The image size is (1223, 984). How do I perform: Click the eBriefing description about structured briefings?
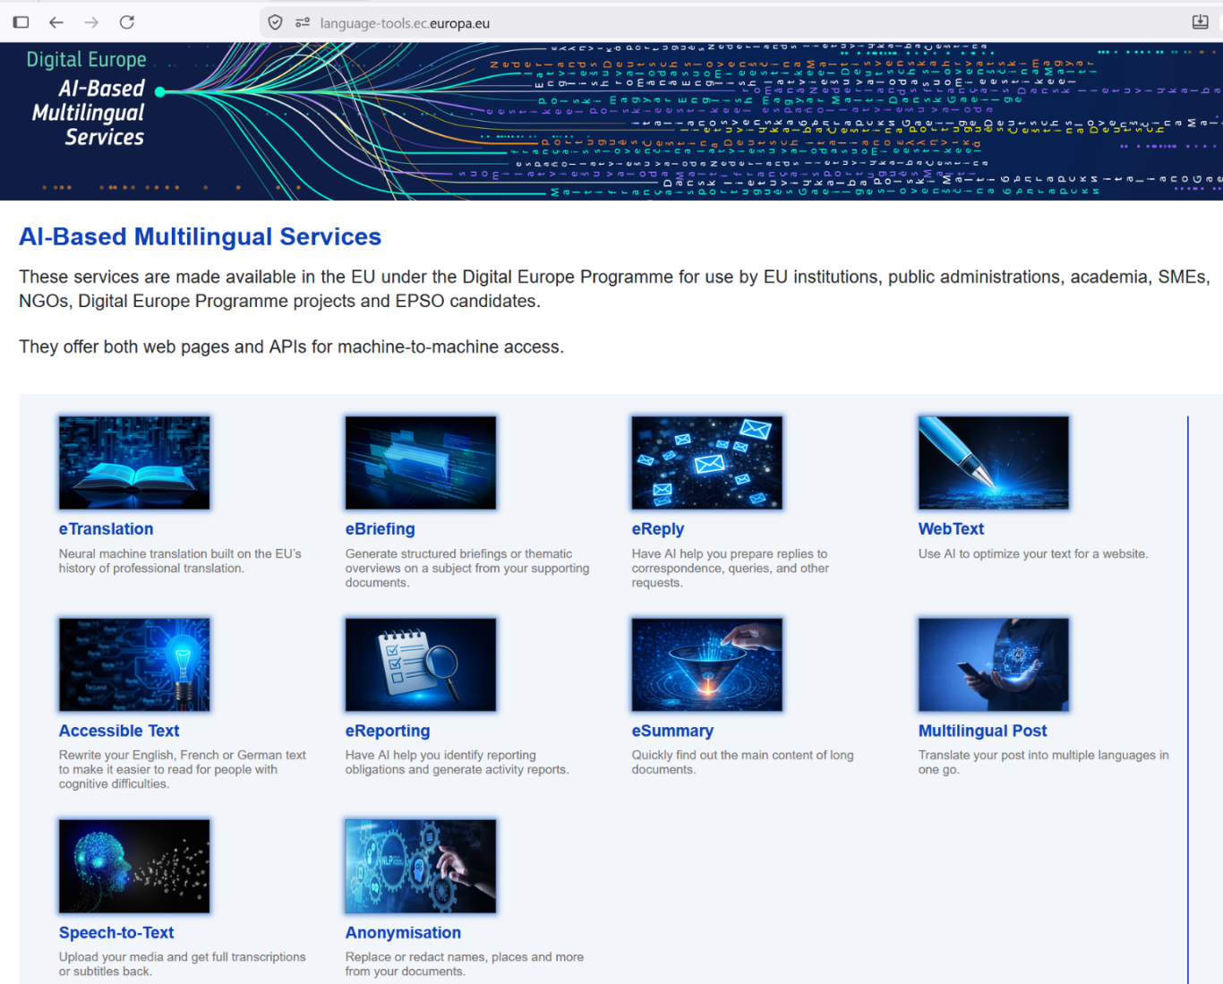tap(467, 569)
